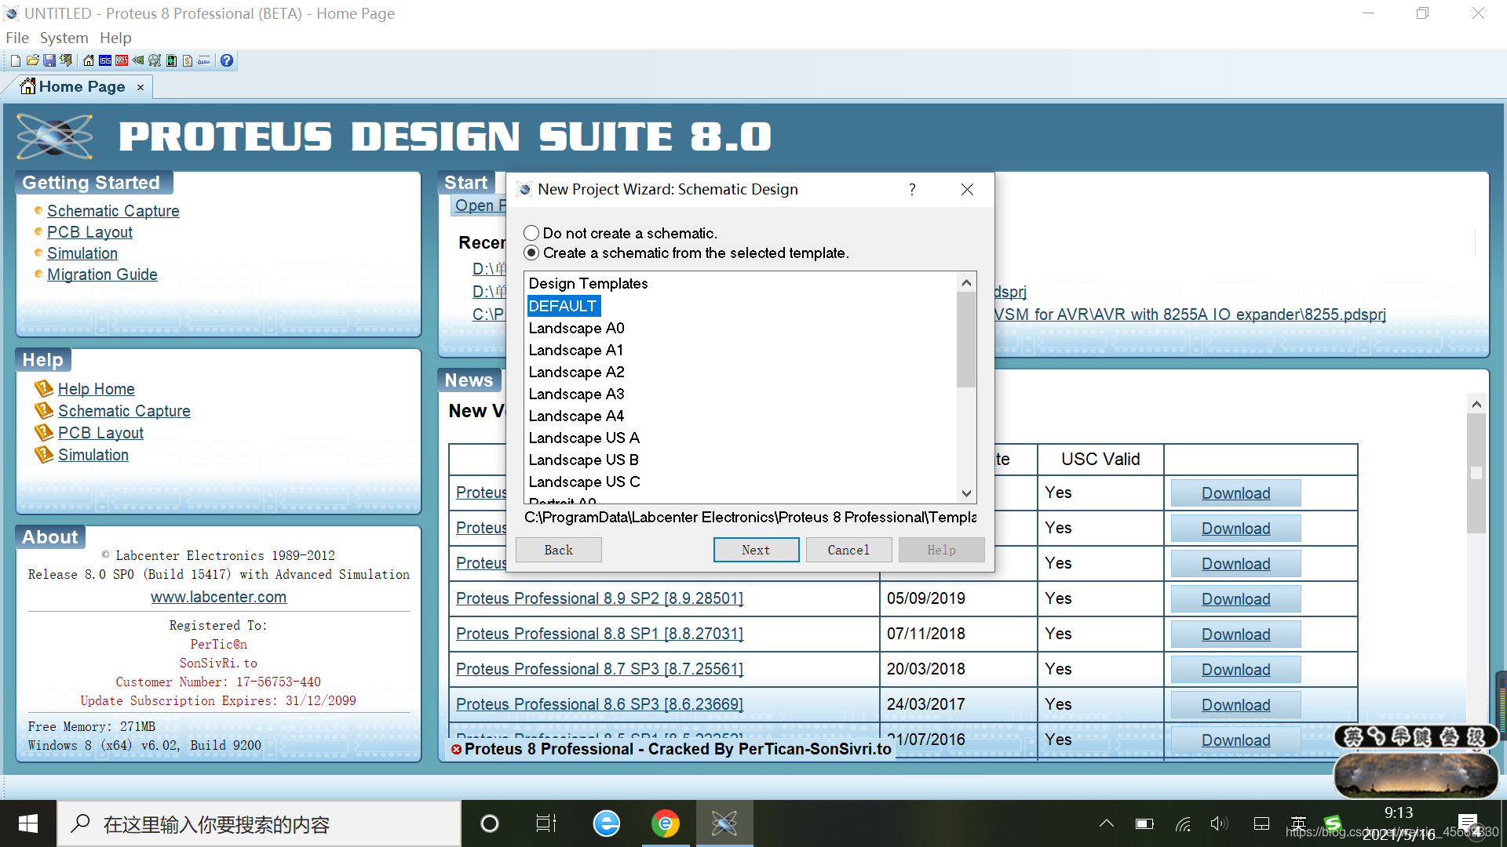Open the Bill of Materials dollar icon
This screenshot has width=1507, height=847.
[188, 60]
